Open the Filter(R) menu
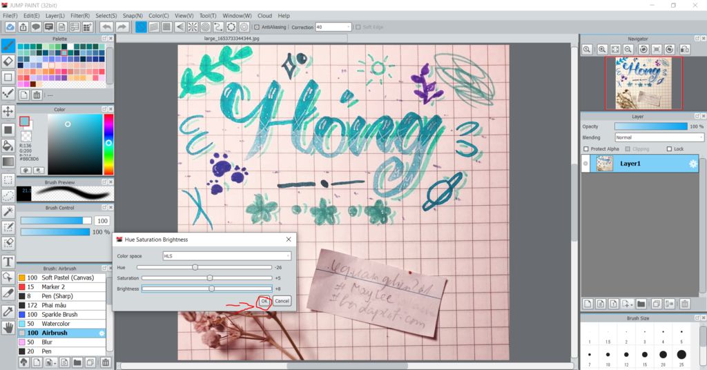Screen dimensions: 707x370 (80, 15)
